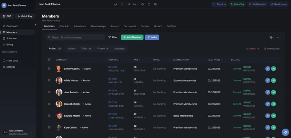Open Dashboard in the sidebar
This screenshot has height=138, width=291.
coord(17,26)
